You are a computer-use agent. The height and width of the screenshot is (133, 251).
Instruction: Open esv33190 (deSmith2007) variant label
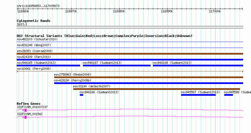(92, 86)
